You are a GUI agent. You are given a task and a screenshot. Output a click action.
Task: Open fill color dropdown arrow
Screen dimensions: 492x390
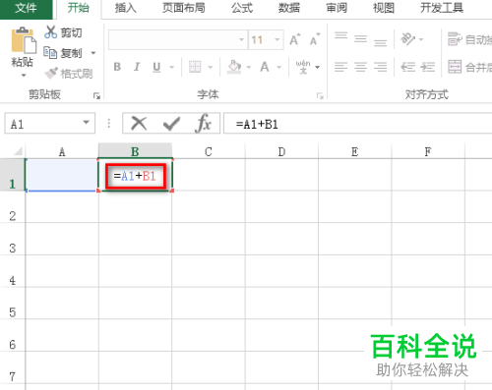click(x=249, y=67)
